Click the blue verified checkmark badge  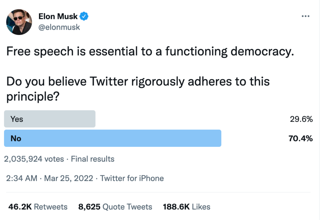[x=84, y=16]
